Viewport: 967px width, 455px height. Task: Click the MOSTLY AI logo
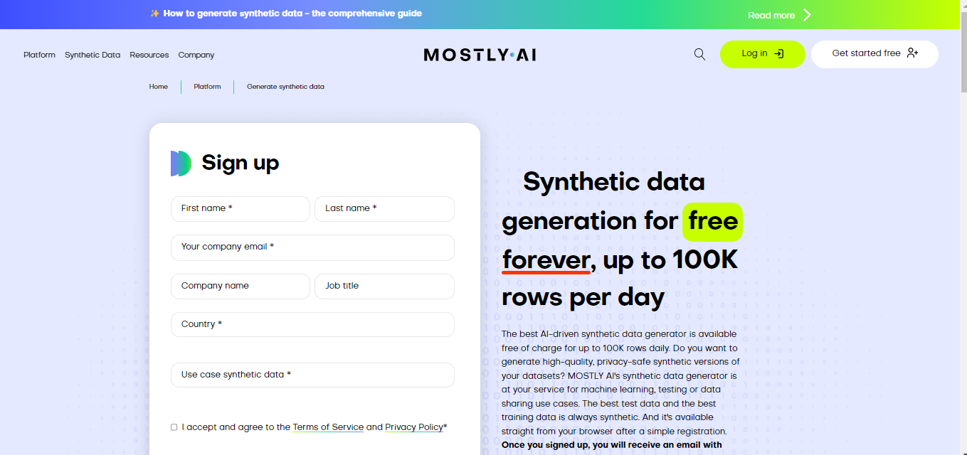click(x=480, y=55)
